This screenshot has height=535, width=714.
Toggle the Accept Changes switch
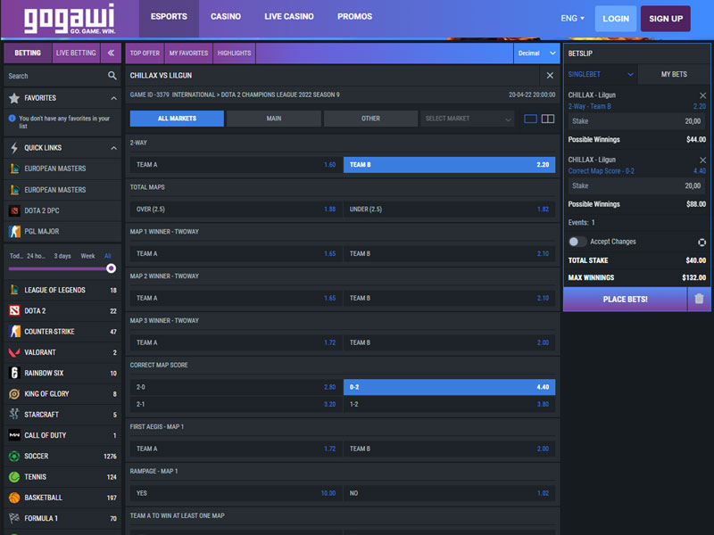(577, 242)
